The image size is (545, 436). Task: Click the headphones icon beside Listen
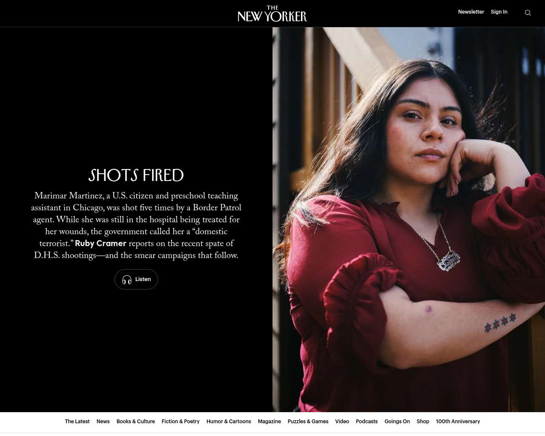[127, 280]
